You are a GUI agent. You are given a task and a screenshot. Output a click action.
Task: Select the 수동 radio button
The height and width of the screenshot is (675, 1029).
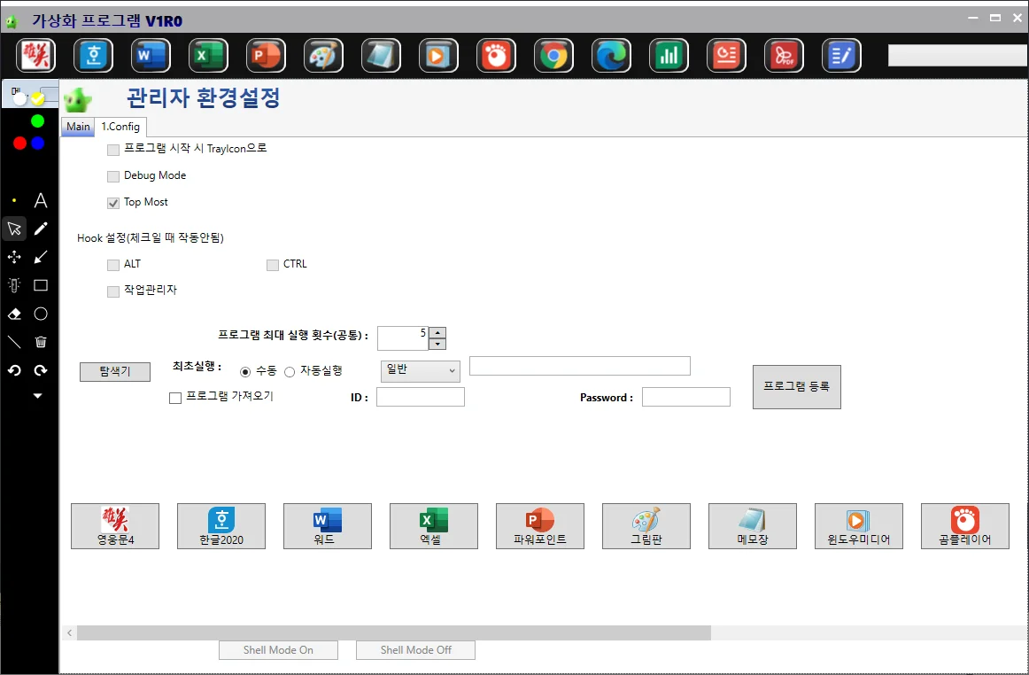pyautogui.click(x=245, y=372)
